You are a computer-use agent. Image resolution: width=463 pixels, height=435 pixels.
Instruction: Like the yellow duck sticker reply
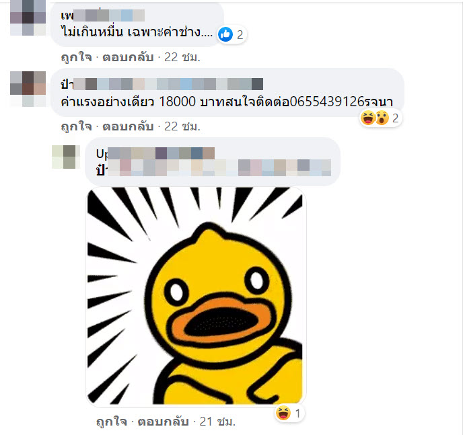[112, 422]
